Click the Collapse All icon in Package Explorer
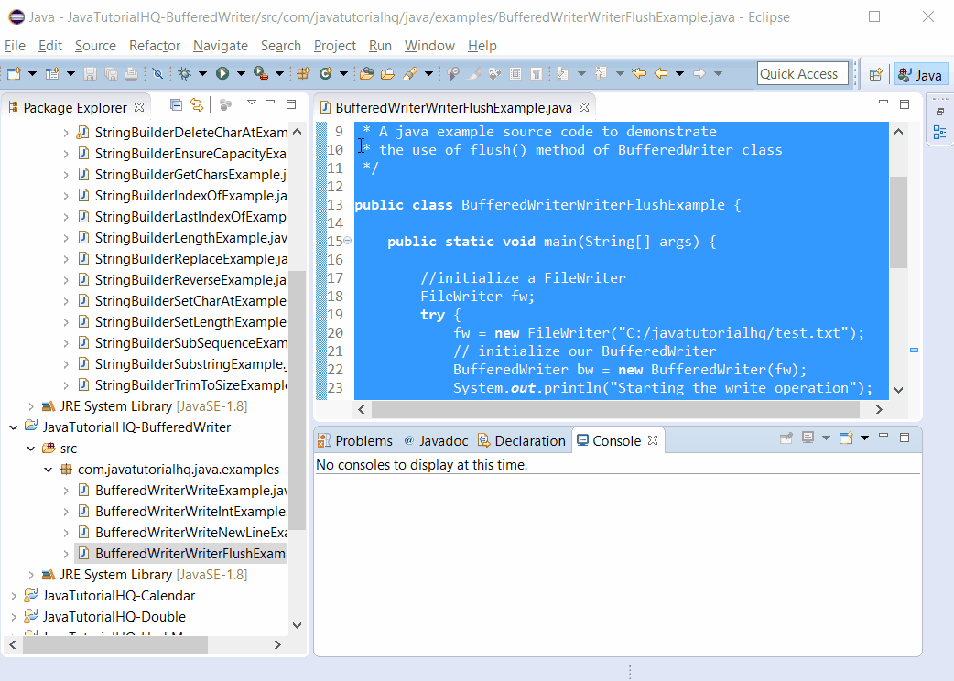This screenshot has width=954, height=681. 176,104
